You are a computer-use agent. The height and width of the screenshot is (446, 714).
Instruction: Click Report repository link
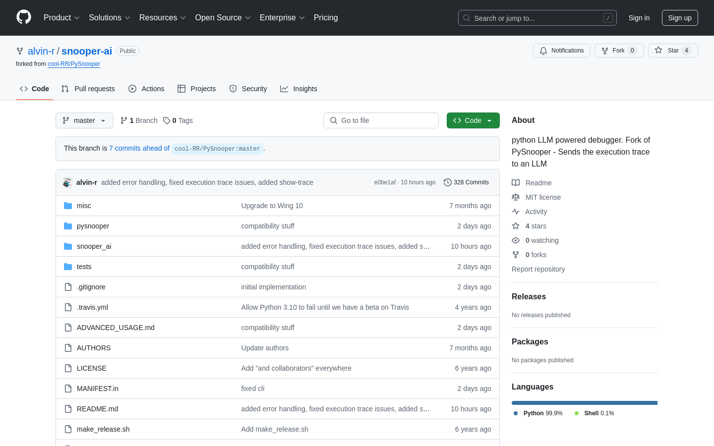[538, 269]
